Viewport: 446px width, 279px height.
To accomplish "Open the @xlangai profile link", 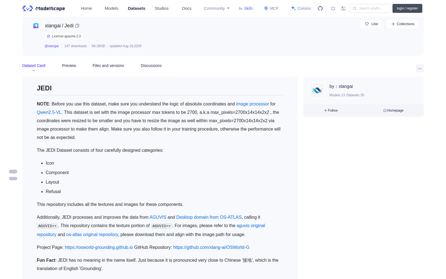I will pos(52,46).
